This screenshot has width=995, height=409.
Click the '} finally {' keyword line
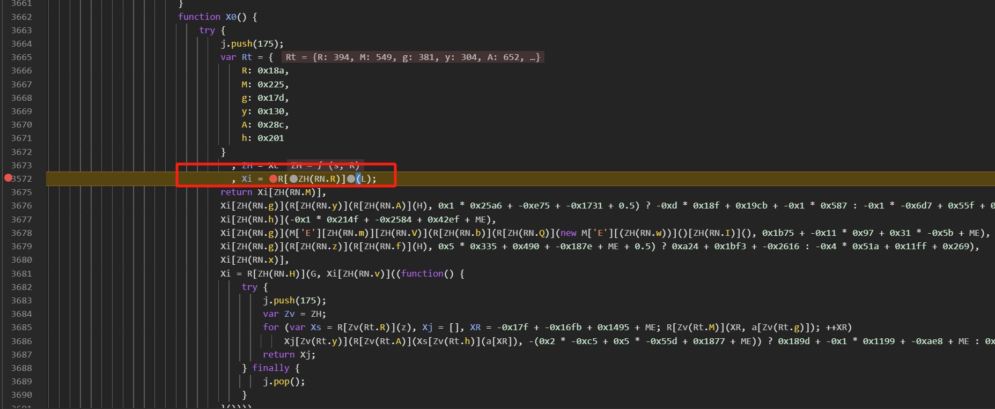[271, 368]
